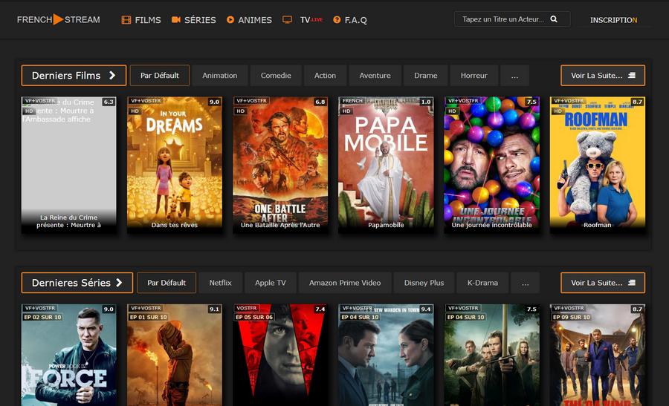Type in the title or actor search field
669x406 pixels.
click(x=502, y=19)
